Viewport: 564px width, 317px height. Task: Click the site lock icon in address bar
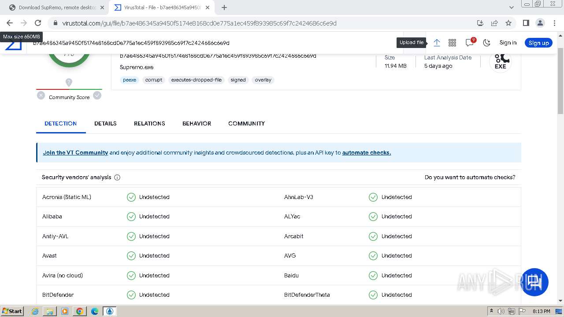[55, 23]
